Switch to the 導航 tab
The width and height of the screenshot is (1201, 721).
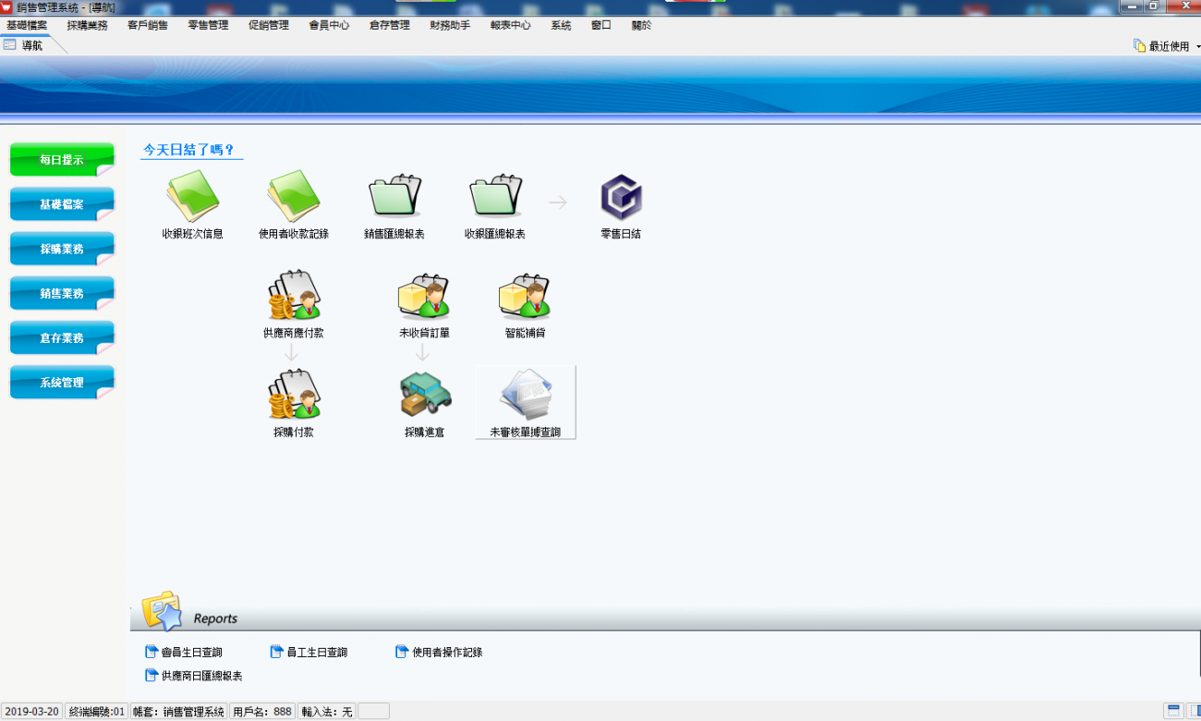point(32,45)
